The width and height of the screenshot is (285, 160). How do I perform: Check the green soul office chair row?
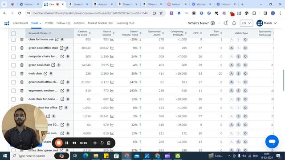click(x=13, y=48)
